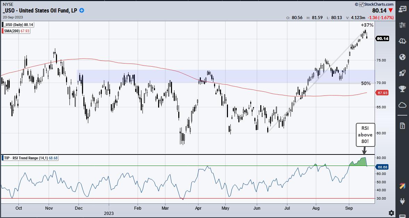409x218 pixels.
Task: Click the 80.14 price marker on axis
Action: [382, 39]
